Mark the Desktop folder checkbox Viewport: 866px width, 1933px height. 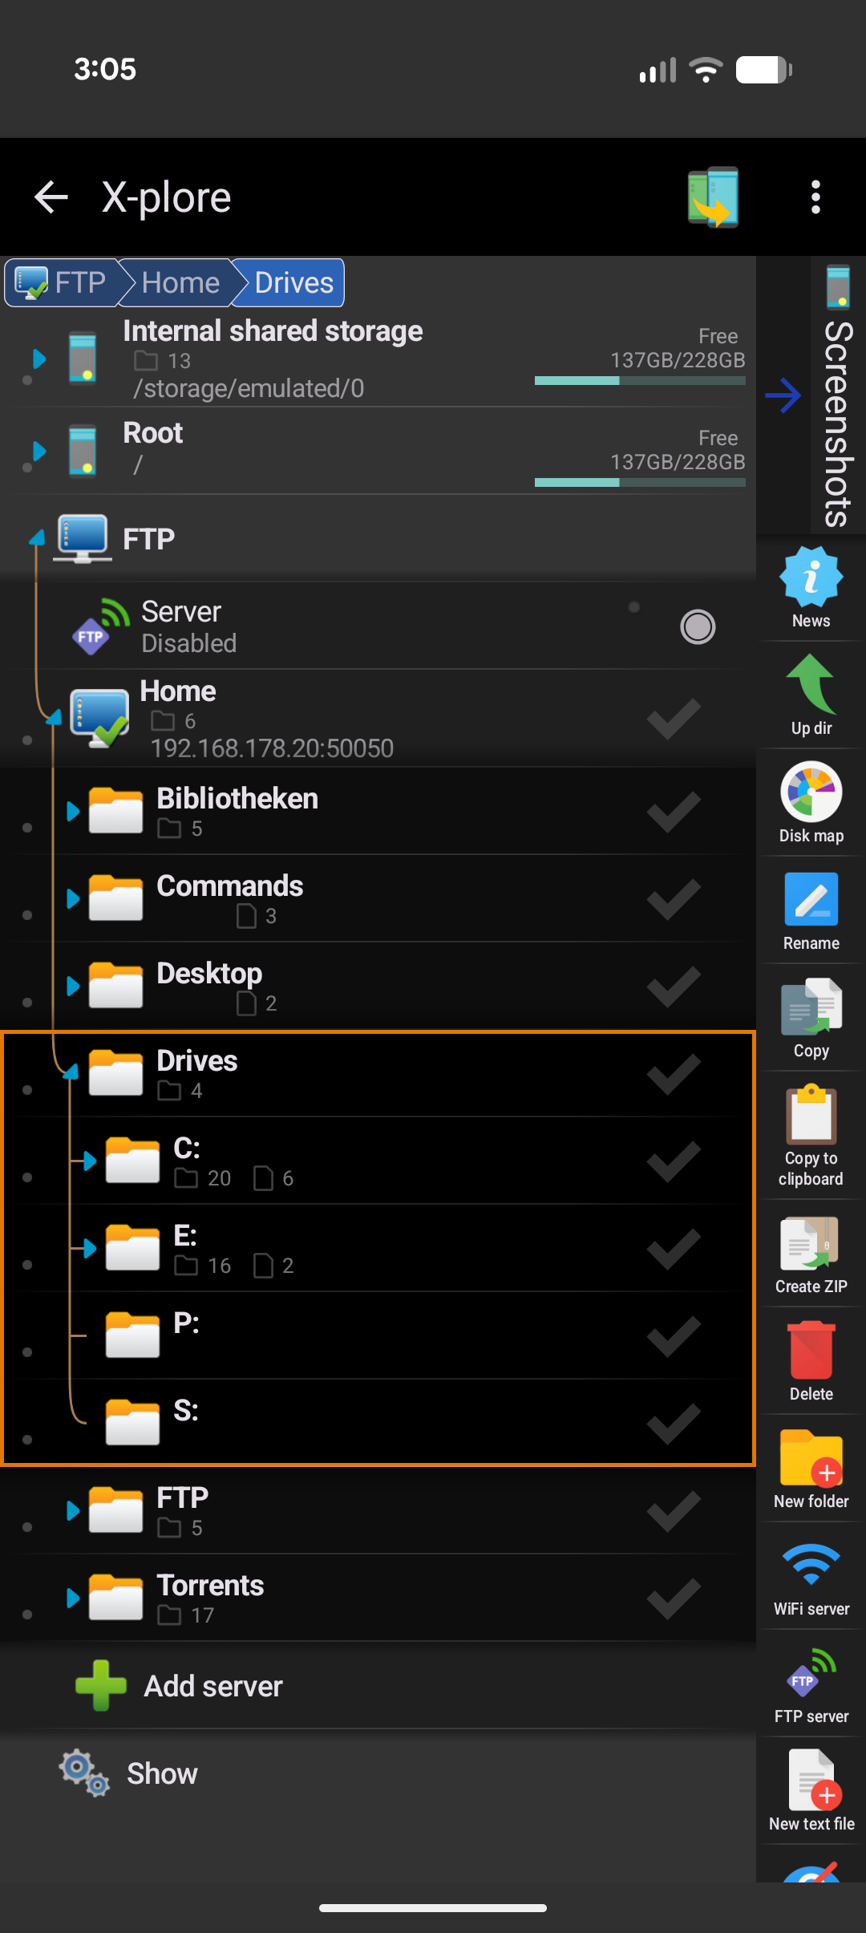674,986
